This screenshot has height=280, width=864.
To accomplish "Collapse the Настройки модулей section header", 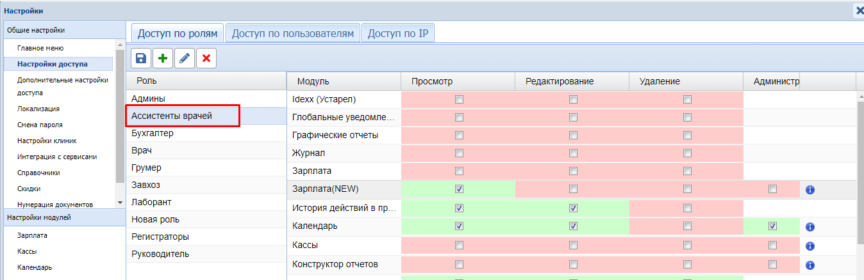I will 64,218.
